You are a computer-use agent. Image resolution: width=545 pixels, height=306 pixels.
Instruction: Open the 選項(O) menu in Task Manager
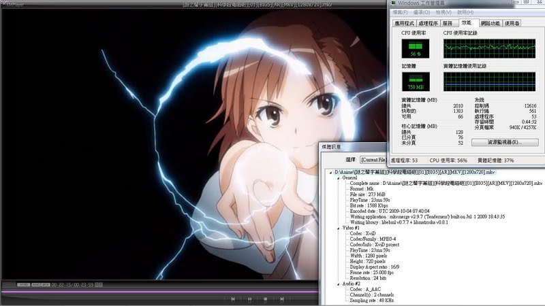pos(422,12)
